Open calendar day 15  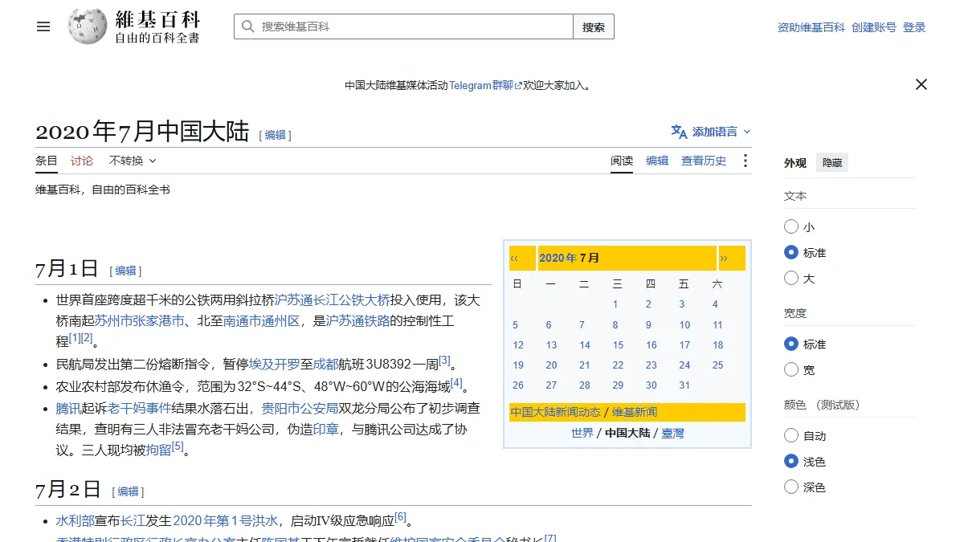pyautogui.click(x=618, y=345)
